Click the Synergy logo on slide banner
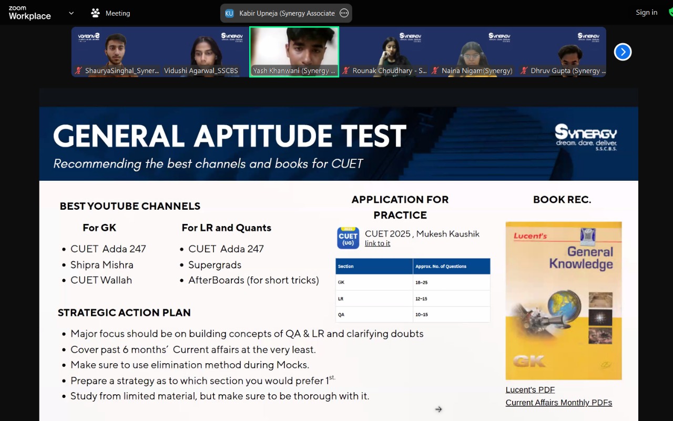 tap(586, 137)
